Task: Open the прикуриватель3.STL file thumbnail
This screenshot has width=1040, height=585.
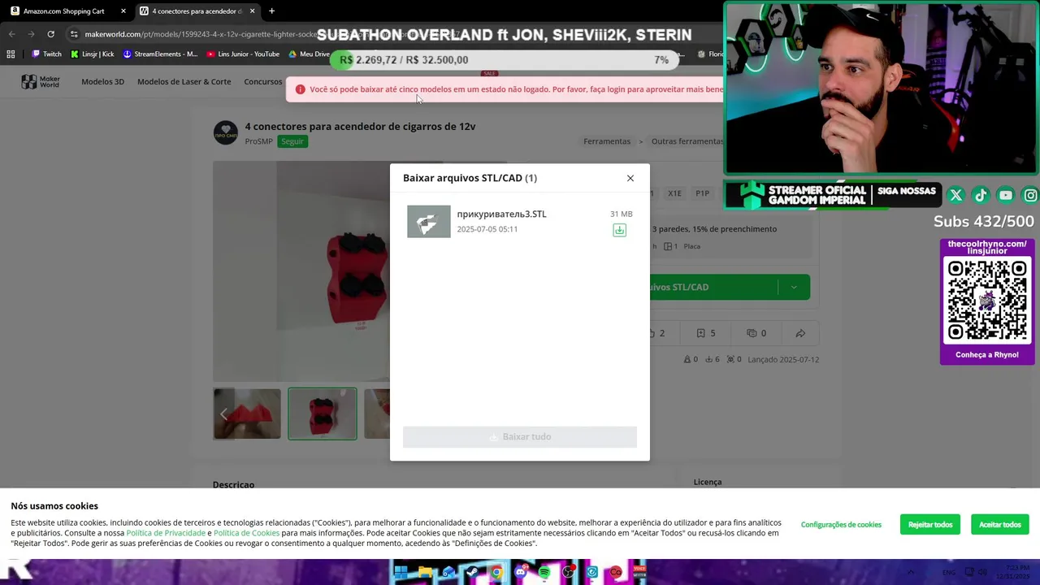Action: click(x=429, y=221)
